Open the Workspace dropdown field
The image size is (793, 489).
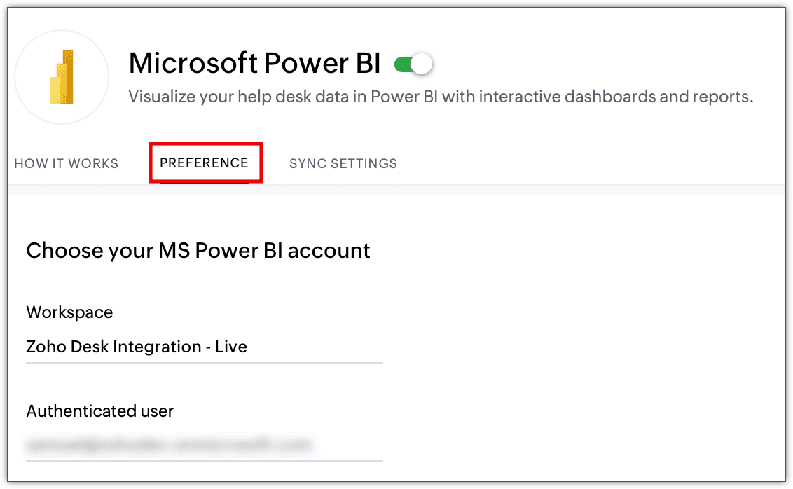tap(204, 347)
